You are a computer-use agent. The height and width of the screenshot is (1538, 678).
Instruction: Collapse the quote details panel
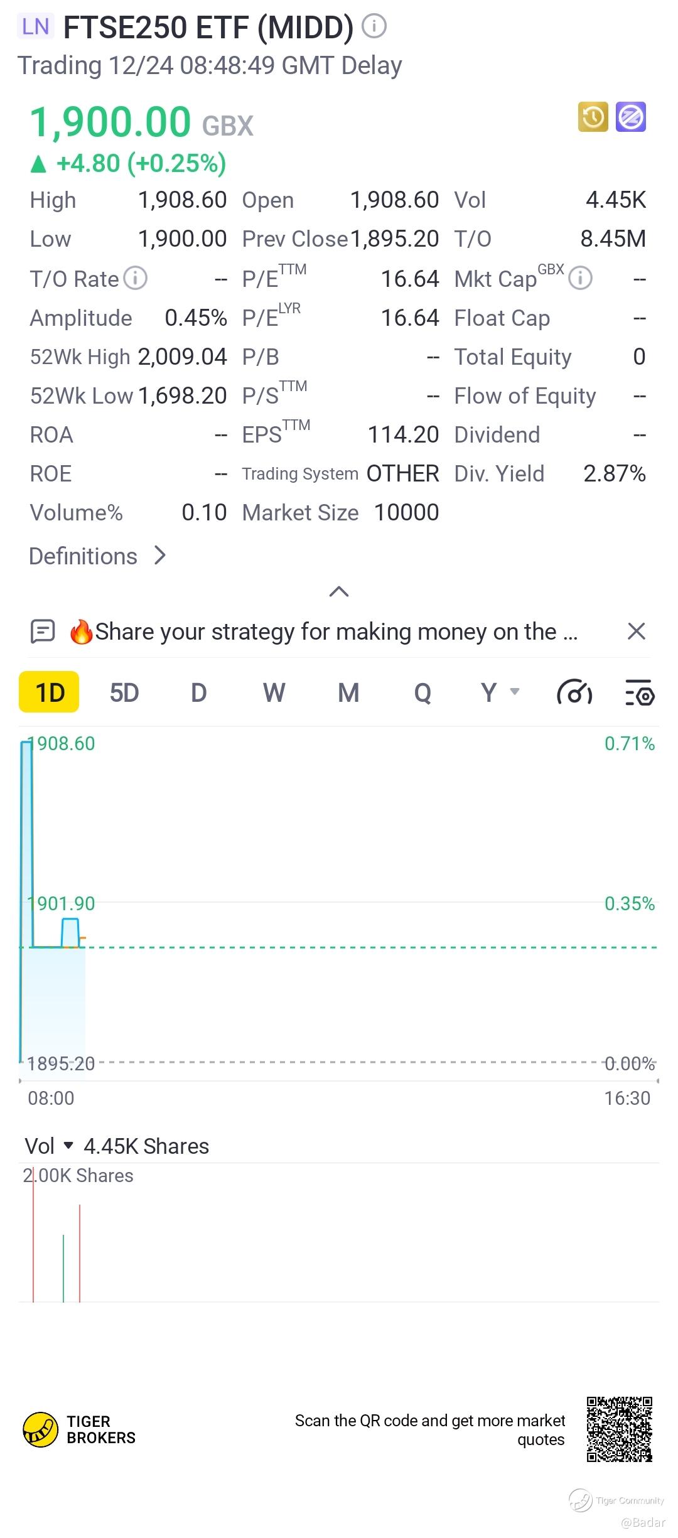pos(339,591)
